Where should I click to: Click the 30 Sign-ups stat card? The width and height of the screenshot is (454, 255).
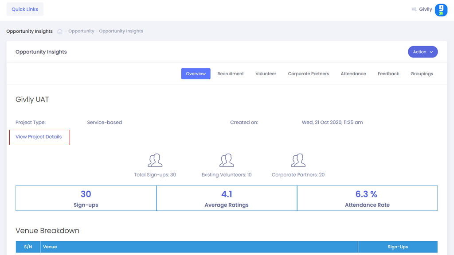coord(86,198)
